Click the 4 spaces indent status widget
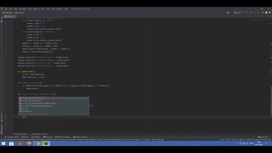 click(x=241, y=140)
